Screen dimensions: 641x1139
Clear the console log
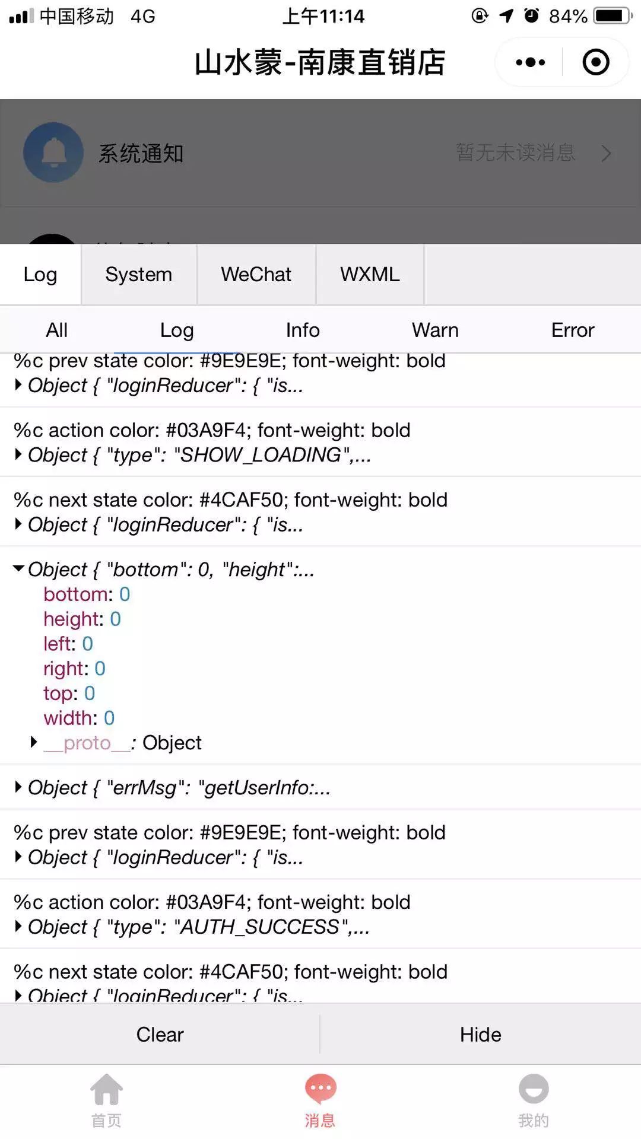click(160, 1034)
